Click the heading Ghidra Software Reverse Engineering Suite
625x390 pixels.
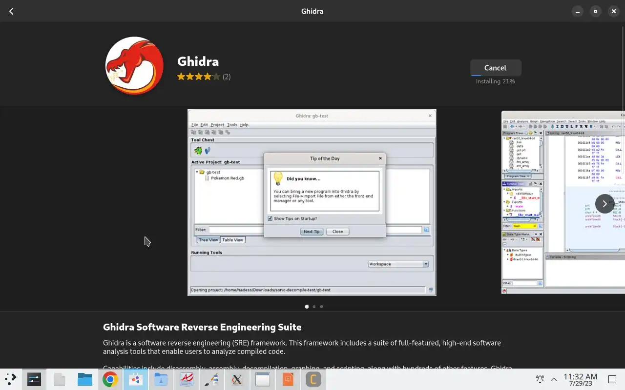point(202,327)
